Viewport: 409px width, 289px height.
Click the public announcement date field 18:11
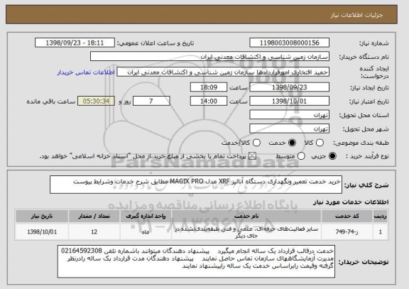(x=75, y=43)
